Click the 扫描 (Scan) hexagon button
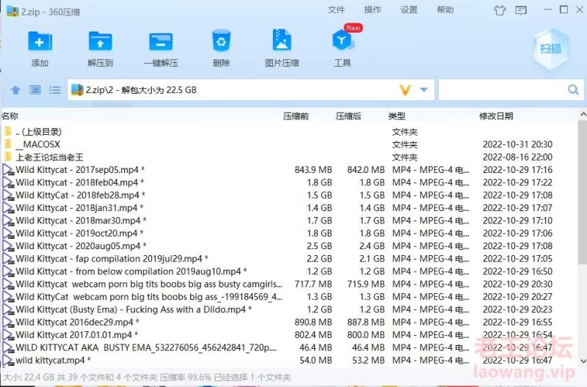Image resolution: width=587 pixels, height=387 pixels. pyautogui.click(x=551, y=48)
